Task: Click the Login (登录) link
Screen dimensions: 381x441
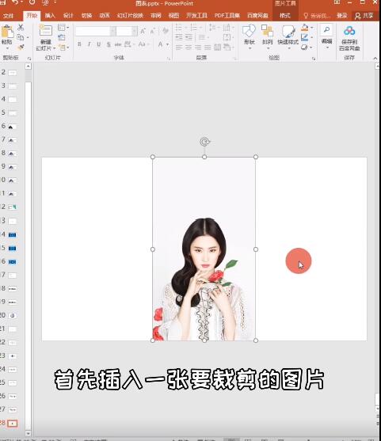Action: click(x=342, y=16)
